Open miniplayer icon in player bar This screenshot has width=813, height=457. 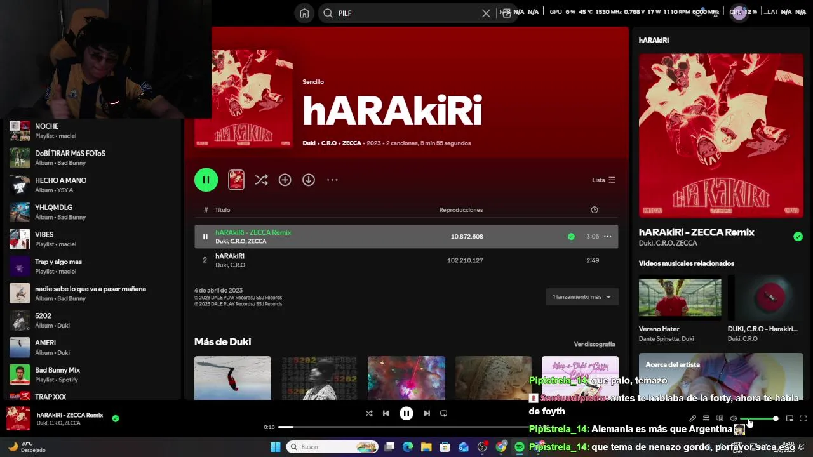(789, 419)
